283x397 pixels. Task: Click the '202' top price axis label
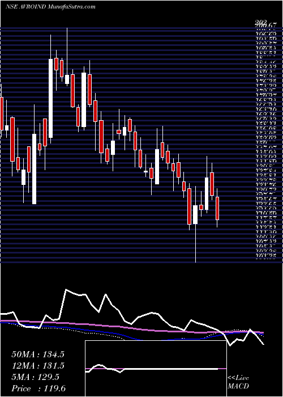point(261,22)
